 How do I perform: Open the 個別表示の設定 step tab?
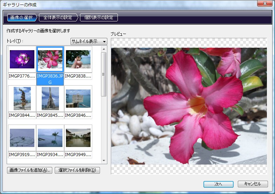pyautogui.click(x=99, y=18)
